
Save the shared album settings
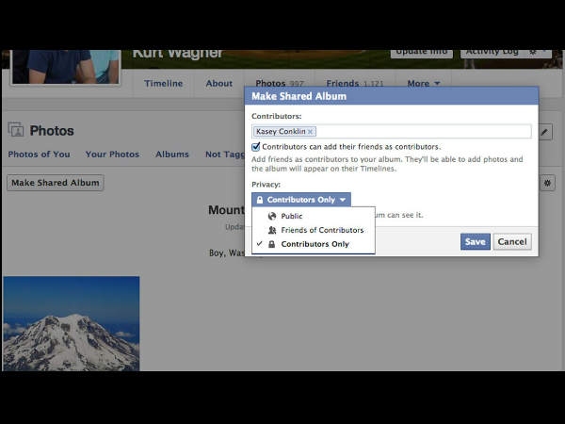(475, 241)
